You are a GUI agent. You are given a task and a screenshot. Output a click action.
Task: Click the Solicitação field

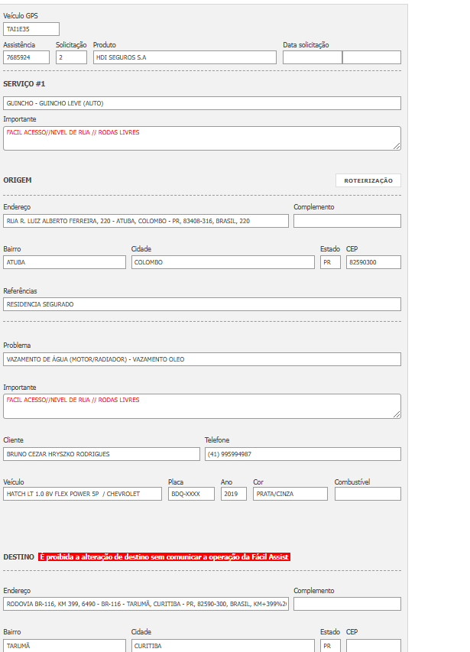pyautogui.click(x=72, y=57)
